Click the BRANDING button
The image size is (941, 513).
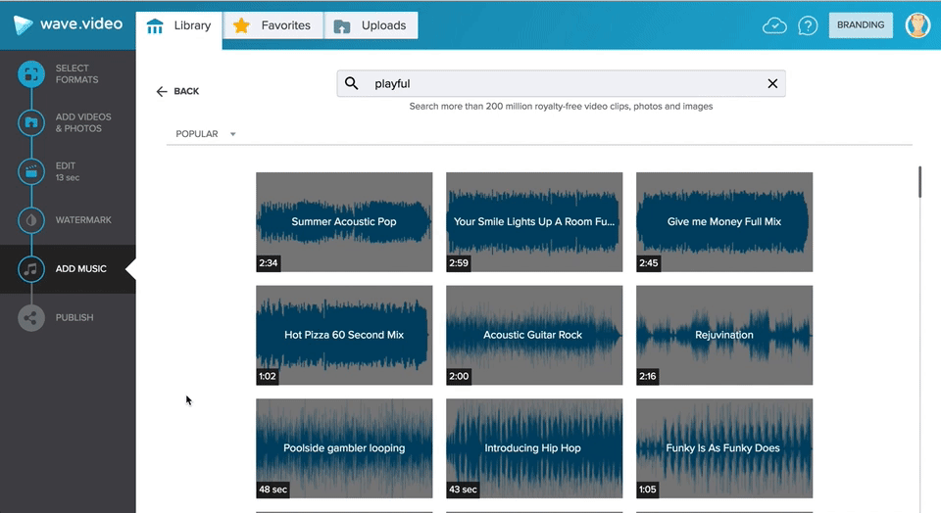point(861,25)
